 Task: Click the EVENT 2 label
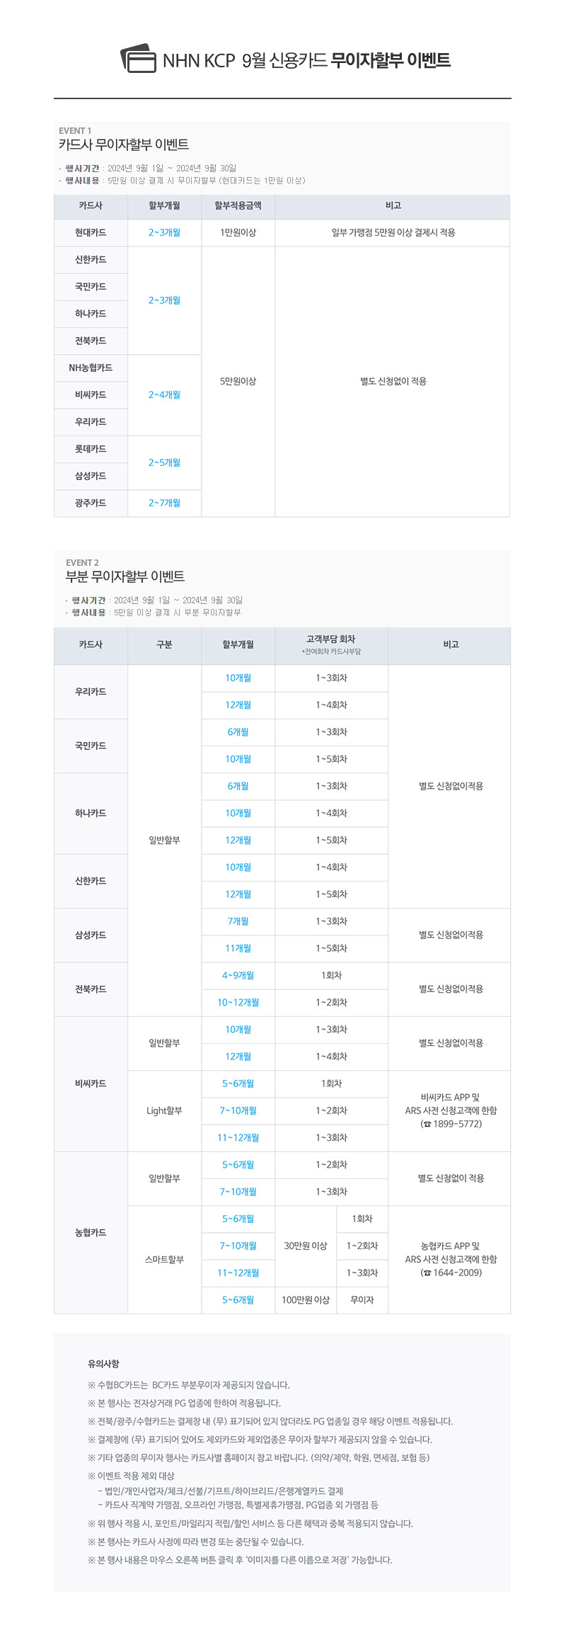(82, 562)
